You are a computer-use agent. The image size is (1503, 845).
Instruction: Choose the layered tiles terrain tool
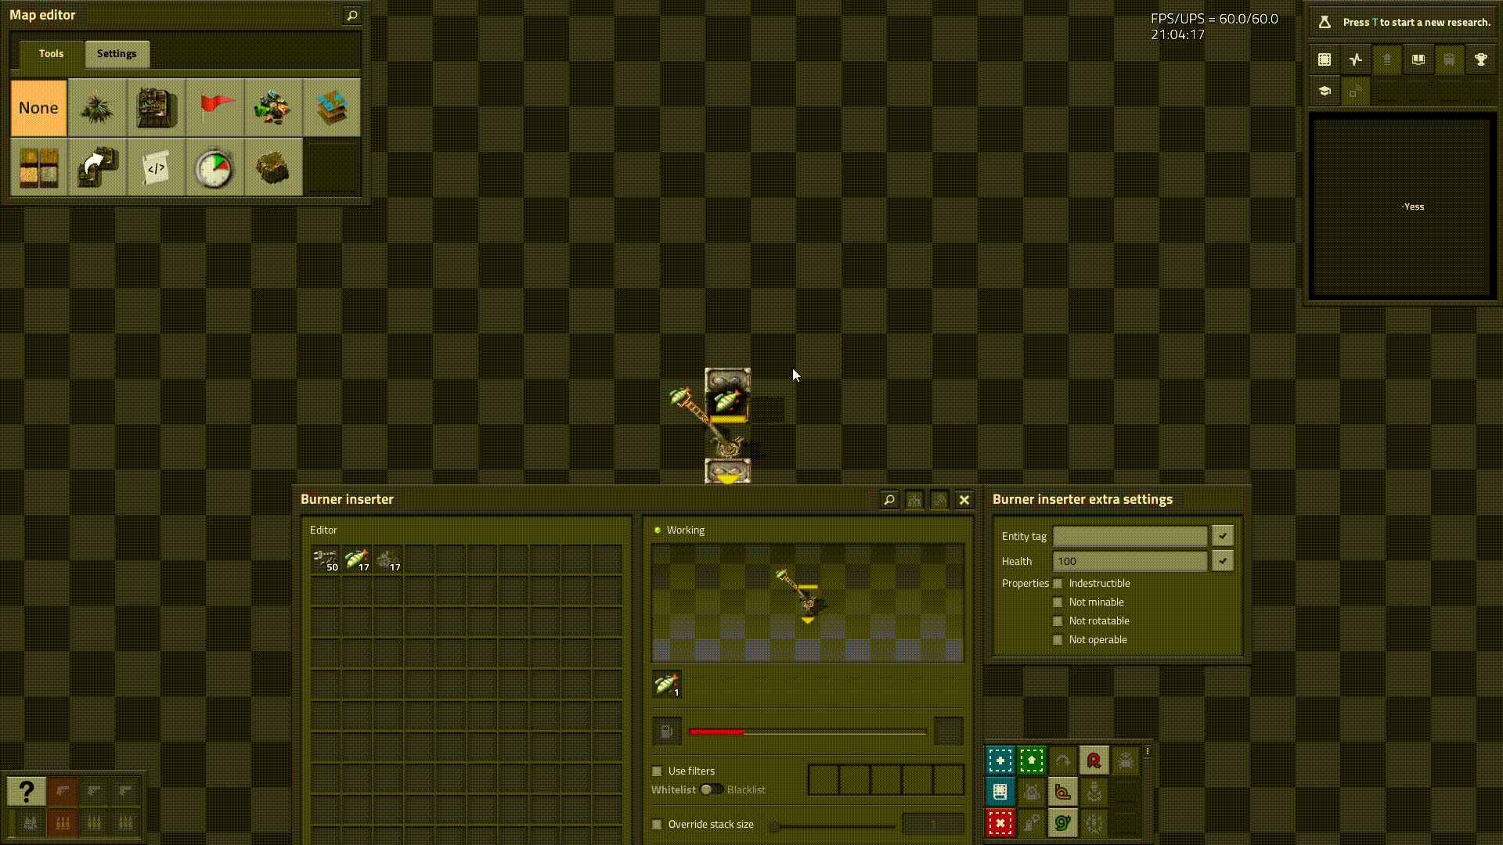[332, 108]
